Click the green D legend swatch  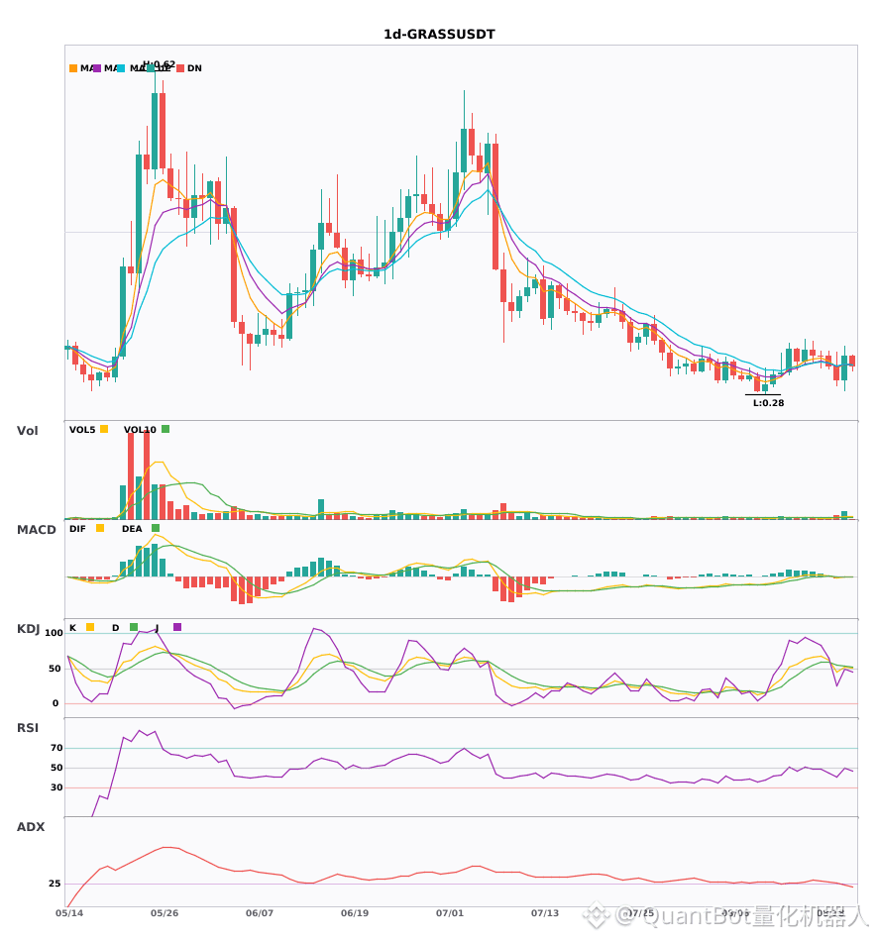[x=134, y=627]
